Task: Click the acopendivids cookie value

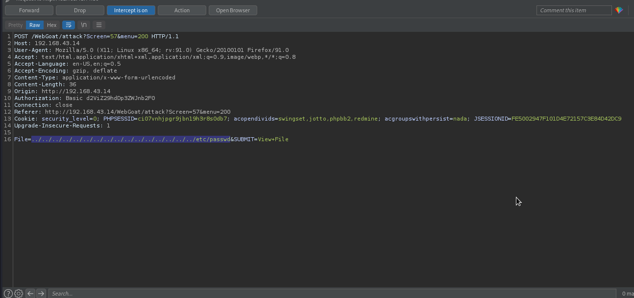Action: [x=328, y=119]
